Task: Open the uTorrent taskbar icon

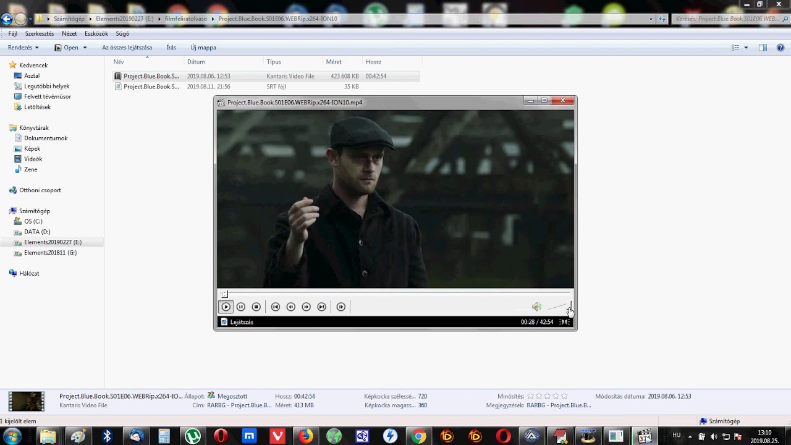Action: 193,436
